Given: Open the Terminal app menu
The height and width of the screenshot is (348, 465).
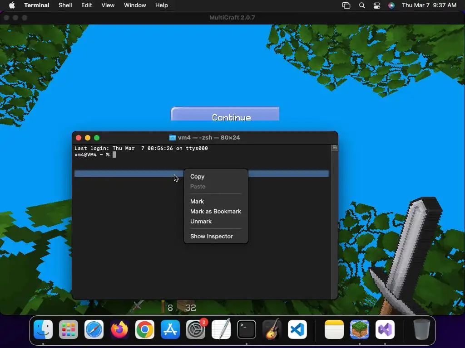Looking at the screenshot, I should click(x=37, y=5).
